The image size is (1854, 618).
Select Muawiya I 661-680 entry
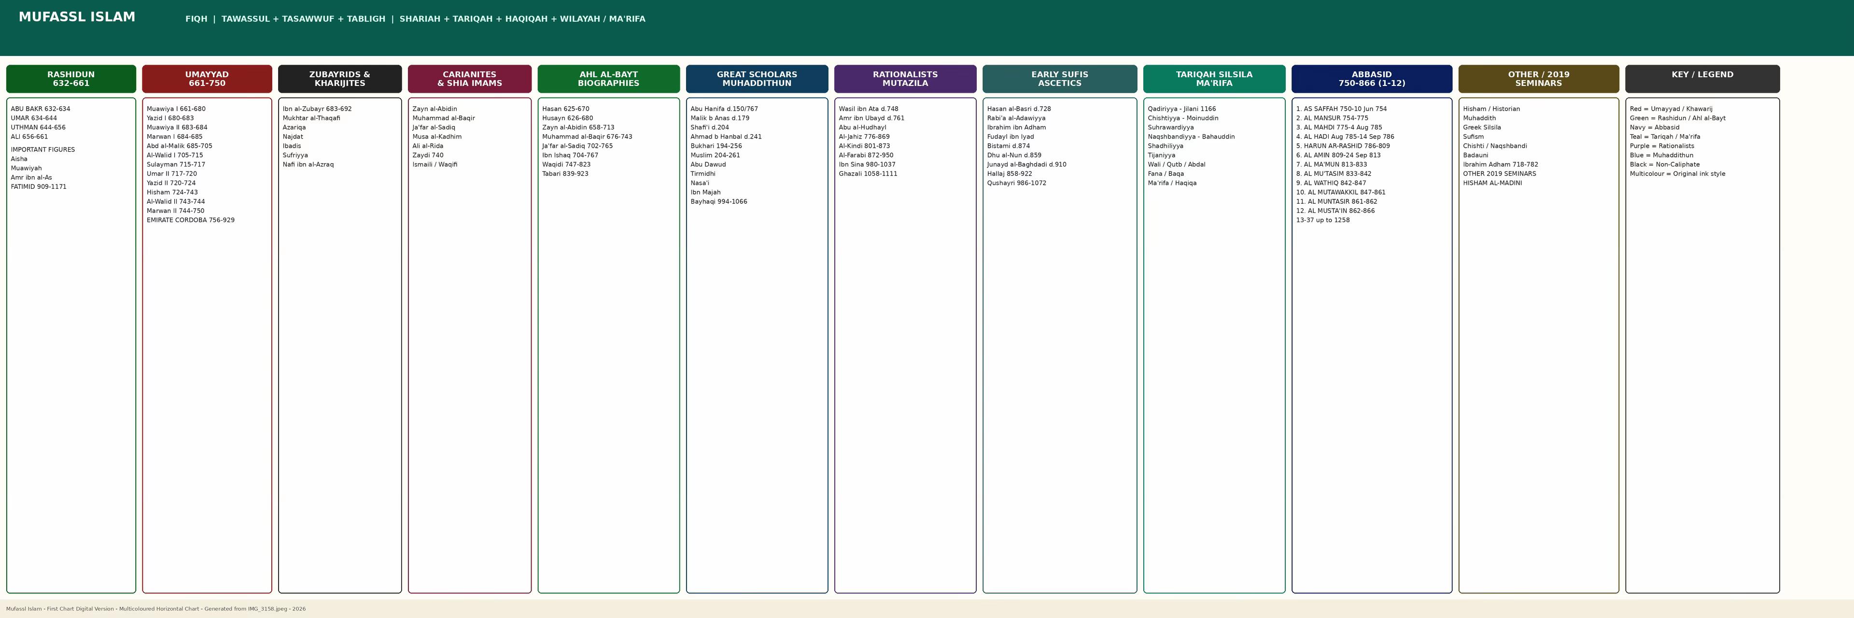click(x=176, y=109)
